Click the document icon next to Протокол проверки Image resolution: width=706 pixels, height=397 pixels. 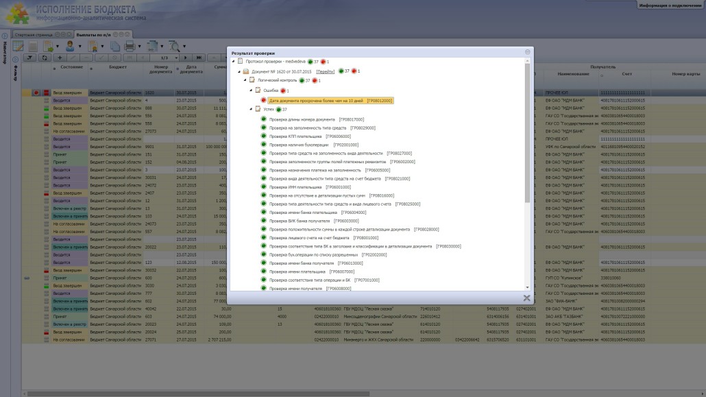pos(241,61)
